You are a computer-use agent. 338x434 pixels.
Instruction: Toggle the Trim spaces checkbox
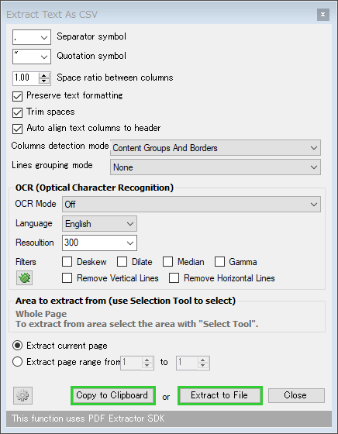click(x=17, y=112)
